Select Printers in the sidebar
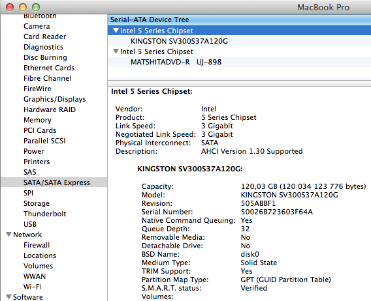371x301 pixels. [x=37, y=162]
